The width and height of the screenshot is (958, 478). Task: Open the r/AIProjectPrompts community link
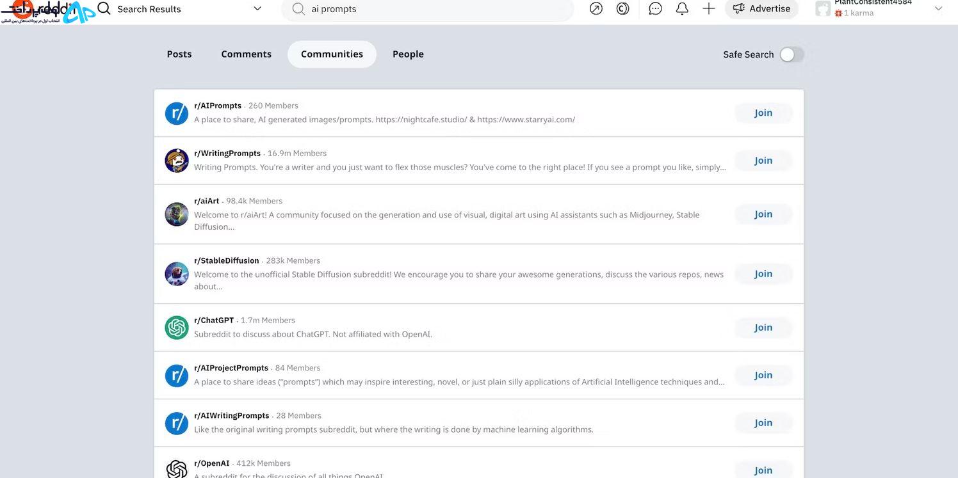coord(231,368)
